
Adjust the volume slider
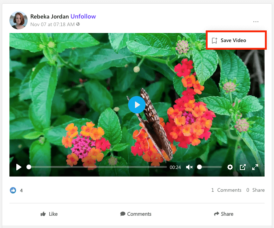click(x=210, y=167)
